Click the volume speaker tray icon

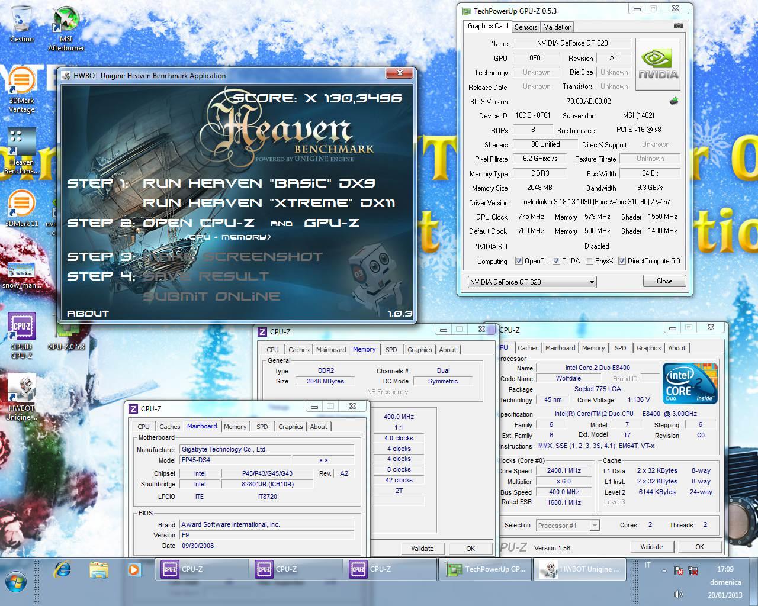pyautogui.click(x=679, y=594)
